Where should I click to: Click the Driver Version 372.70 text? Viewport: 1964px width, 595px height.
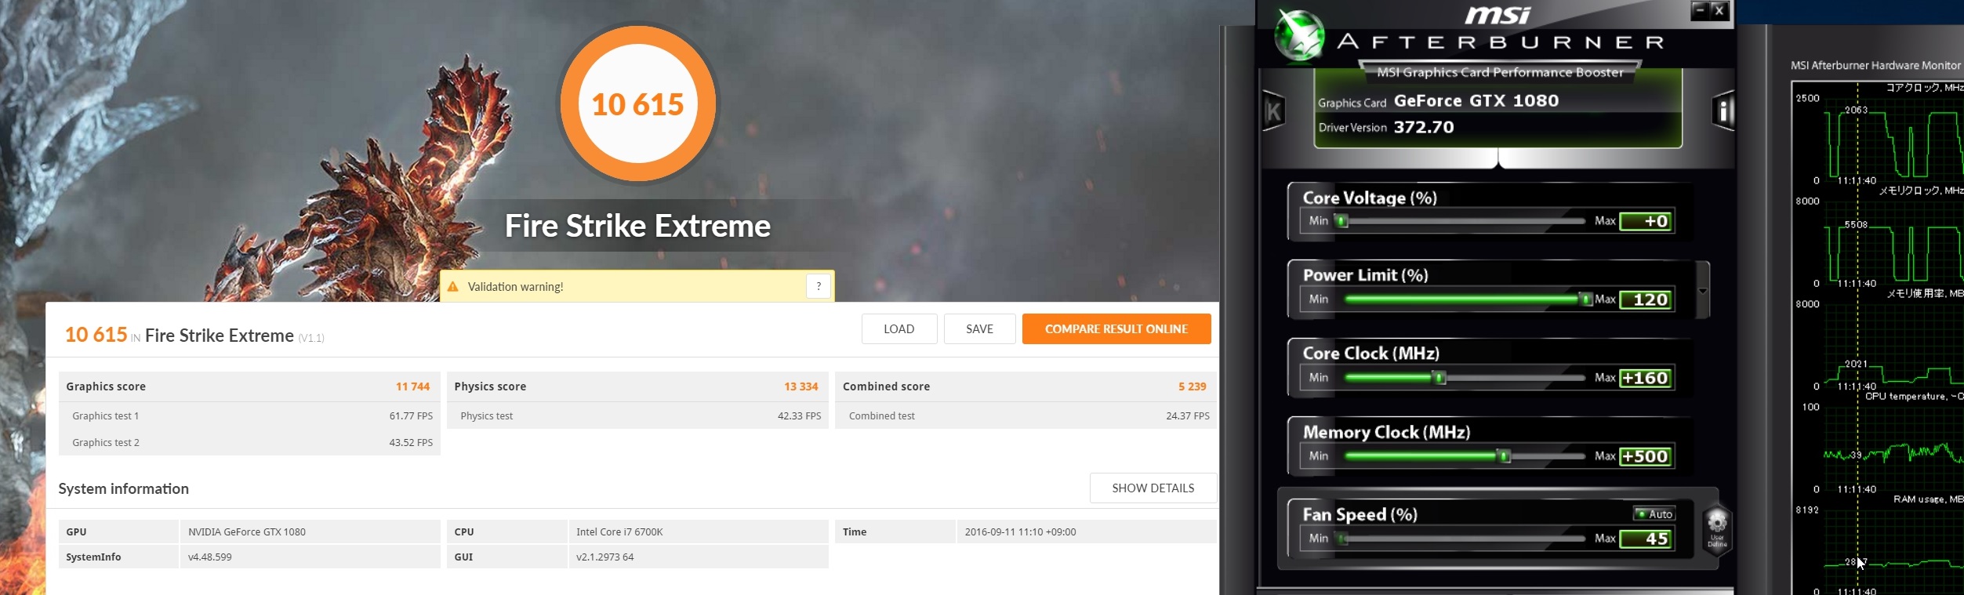(x=1385, y=127)
